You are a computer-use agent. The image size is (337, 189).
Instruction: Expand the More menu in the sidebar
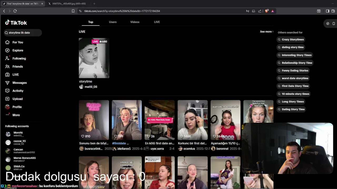click(x=13, y=115)
